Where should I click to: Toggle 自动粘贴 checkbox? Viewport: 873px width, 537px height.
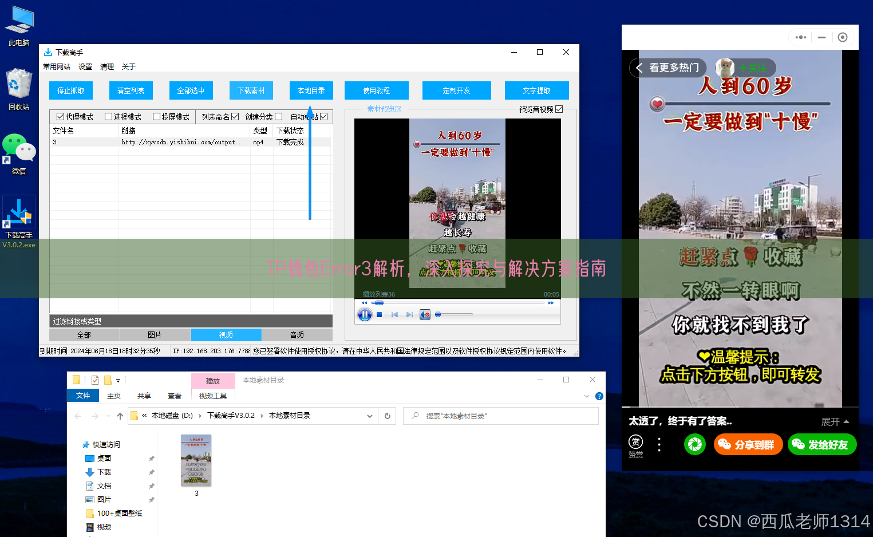[x=324, y=117]
